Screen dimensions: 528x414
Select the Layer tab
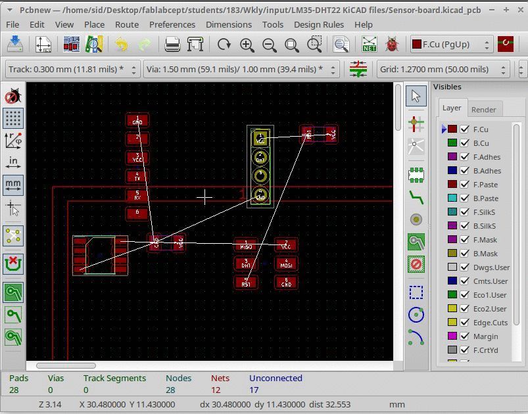point(452,108)
